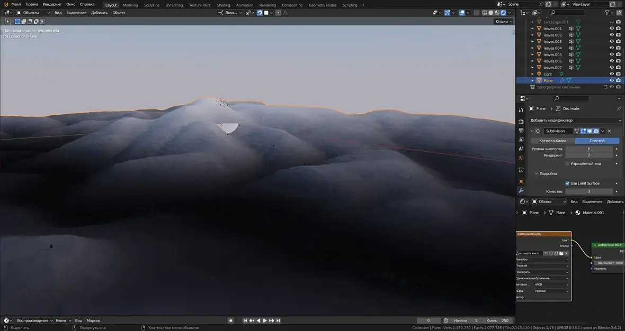Viewport: 625px width, 331px height.
Task: Expand the Light object tree row
Action: [532, 74]
